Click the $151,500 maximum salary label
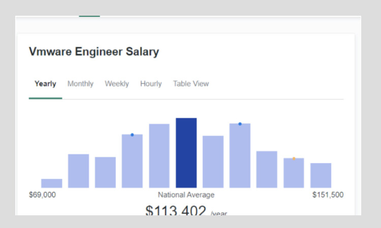Screen dimensions: 381x228 click(328, 194)
